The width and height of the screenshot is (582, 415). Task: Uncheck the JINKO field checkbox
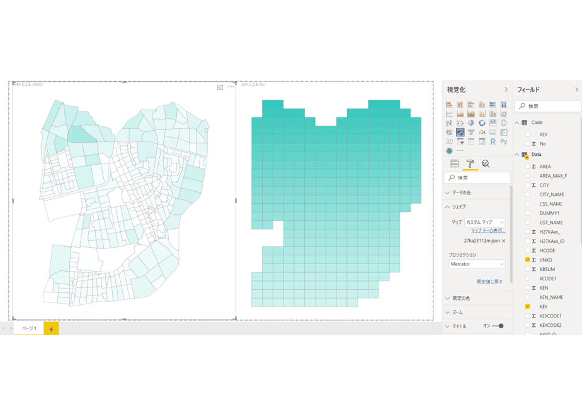527,260
